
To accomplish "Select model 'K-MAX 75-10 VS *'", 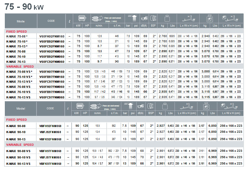I will click(x=19, y=77).
